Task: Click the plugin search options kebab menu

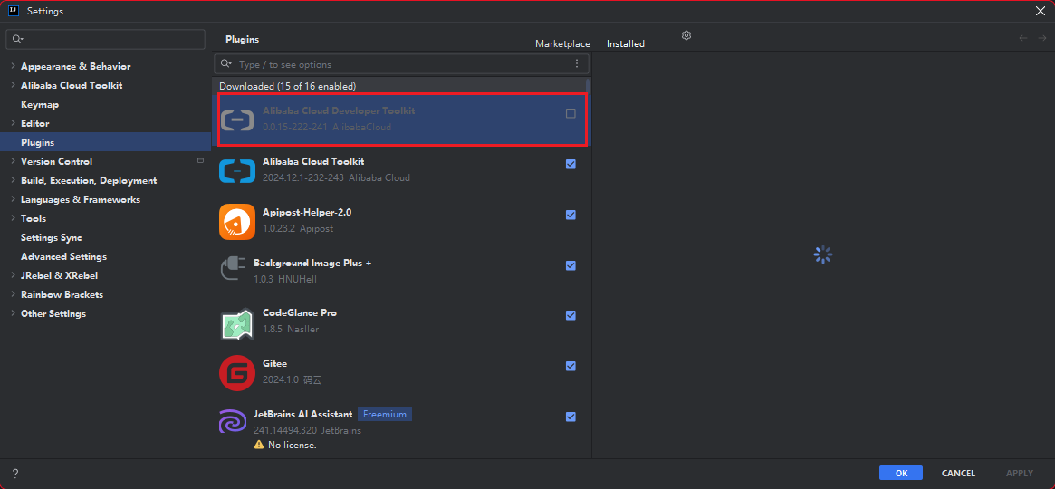Action: coord(577,64)
